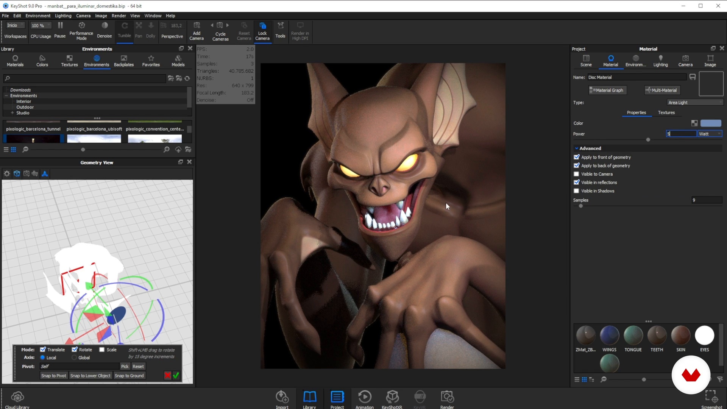Confirm the move tool with green check
727x409 pixels.
(x=176, y=375)
